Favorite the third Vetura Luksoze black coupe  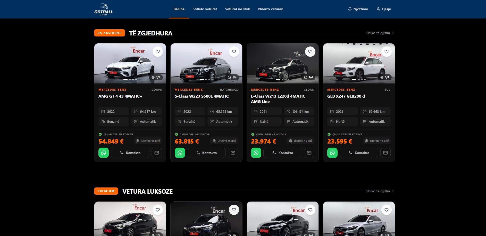[310, 210]
